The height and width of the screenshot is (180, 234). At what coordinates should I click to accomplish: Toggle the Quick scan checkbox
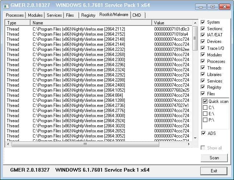tap(205, 101)
